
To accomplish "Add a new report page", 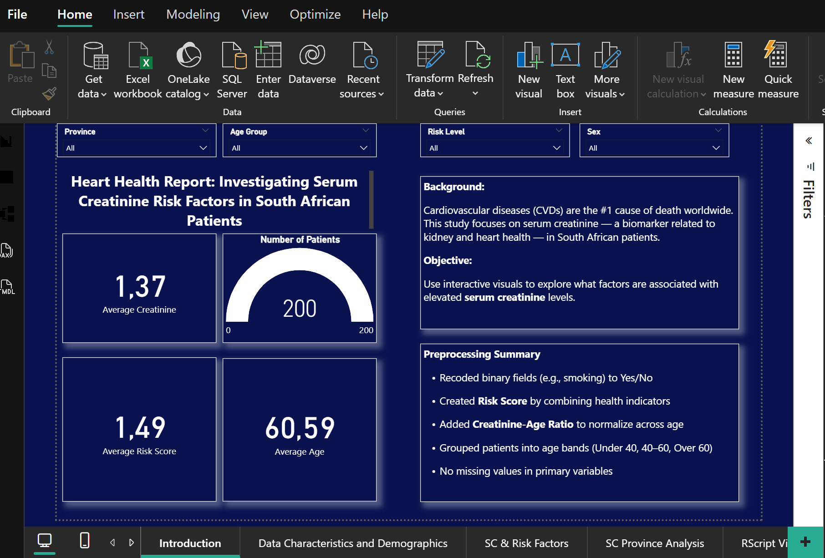I will click(x=805, y=542).
